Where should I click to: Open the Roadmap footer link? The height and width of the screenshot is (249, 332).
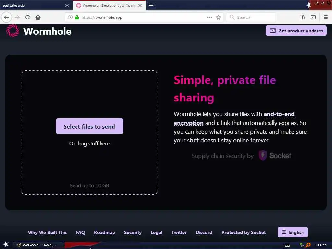[104, 232]
